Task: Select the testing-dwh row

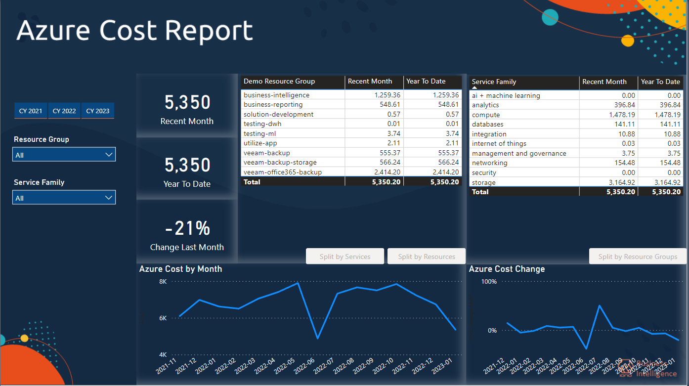Action: (x=351, y=124)
